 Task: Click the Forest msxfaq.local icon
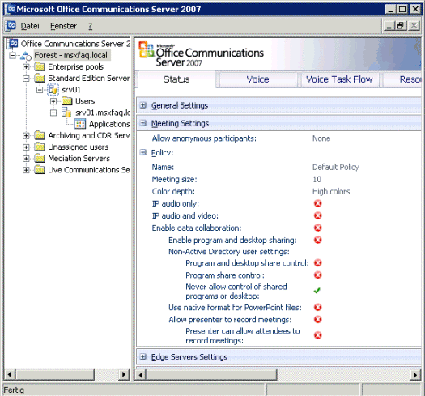(x=26, y=56)
